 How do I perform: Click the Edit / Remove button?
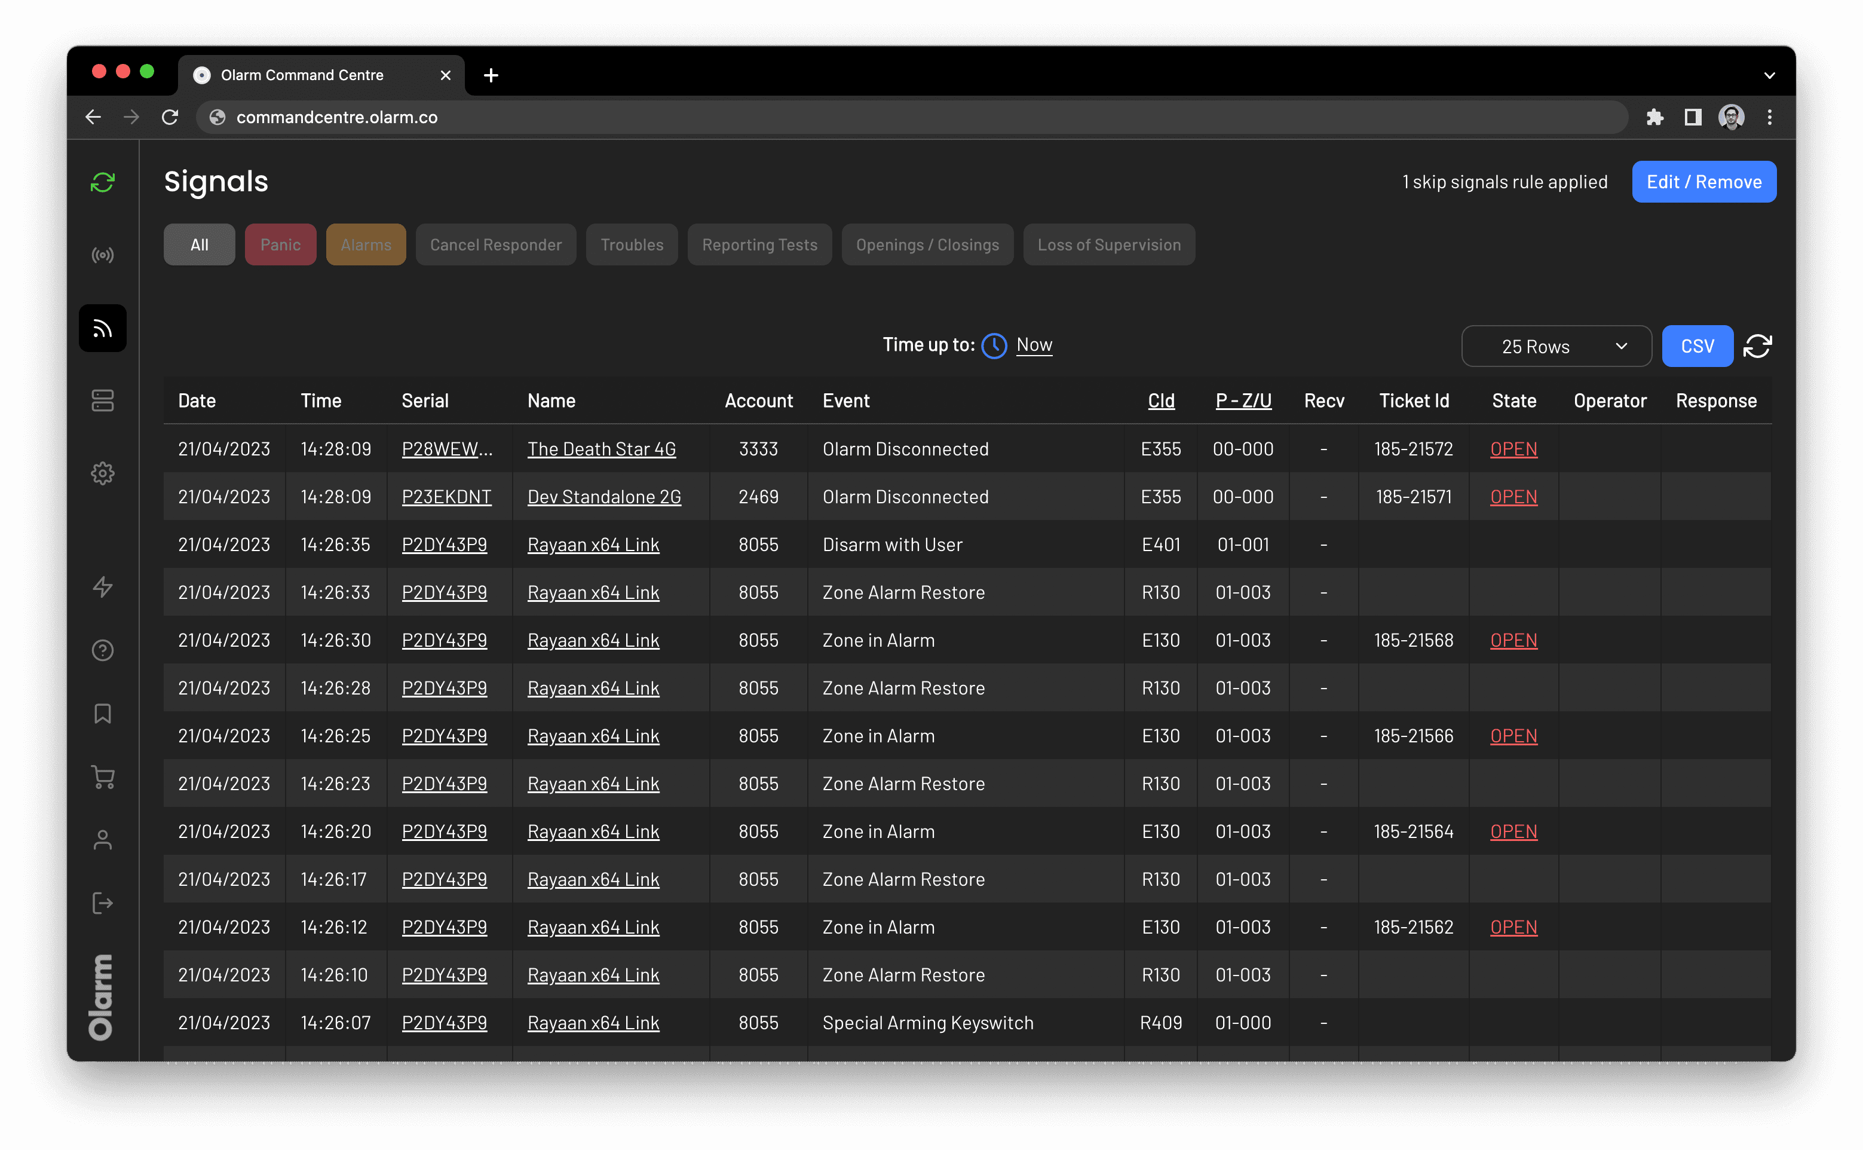pos(1704,181)
